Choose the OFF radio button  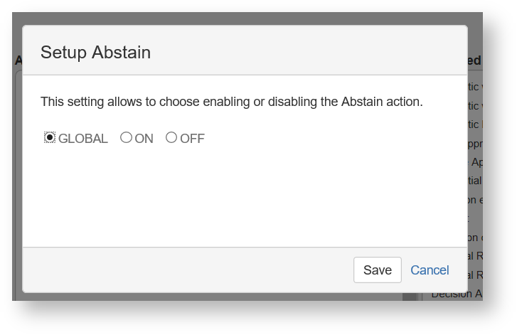pyautogui.click(x=171, y=138)
